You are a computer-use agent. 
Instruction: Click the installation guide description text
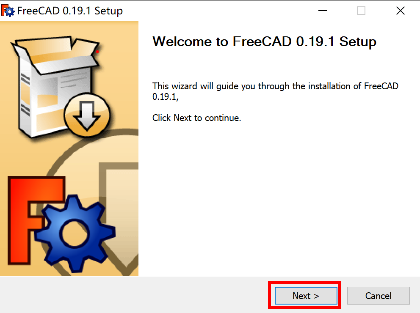click(x=275, y=91)
